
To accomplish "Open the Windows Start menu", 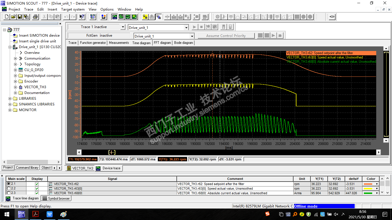I will click(7, 214).
